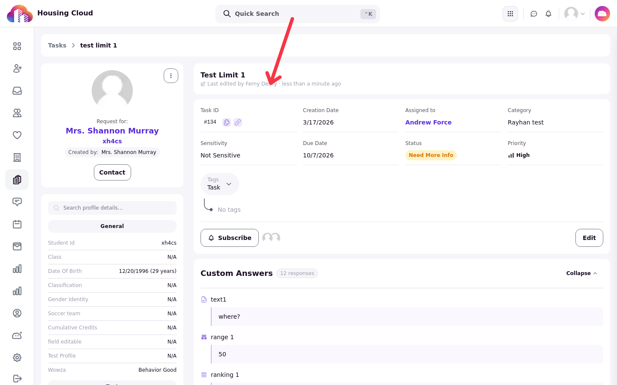Viewport: 617px width, 385px height.
Task: Open the user avatar dropdown in header
Action: (x=575, y=14)
